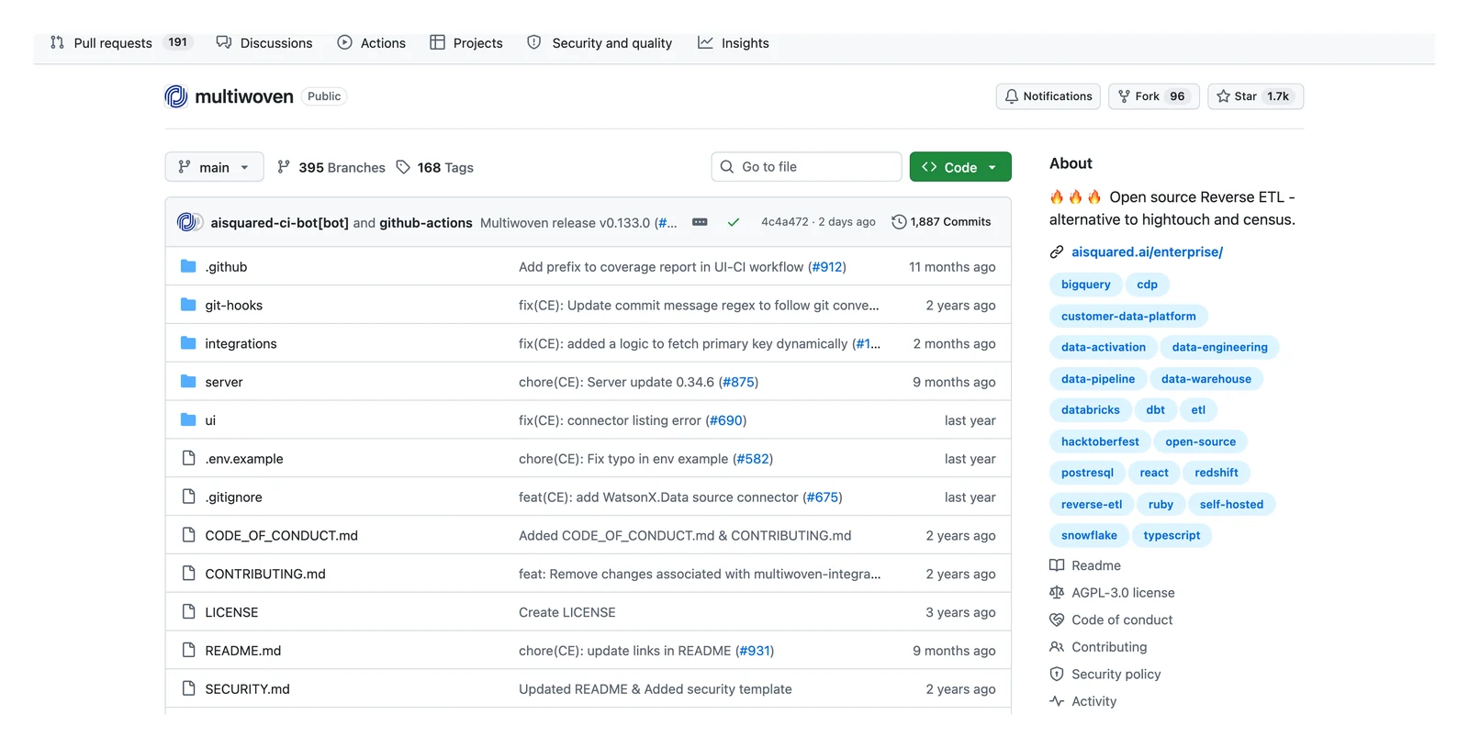Star the multiwoven repository
This screenshot has height=748, width=1469.
(1255, 96)
